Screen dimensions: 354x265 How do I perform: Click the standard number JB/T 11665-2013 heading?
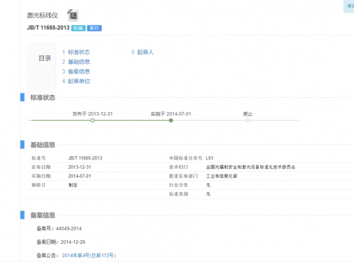(48, 28)
